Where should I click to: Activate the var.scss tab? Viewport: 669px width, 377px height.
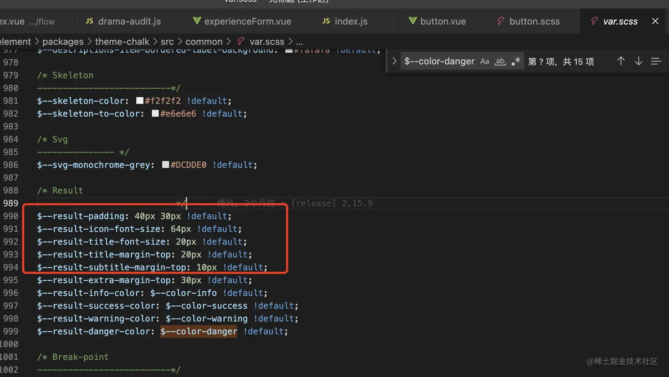(620, 21)
